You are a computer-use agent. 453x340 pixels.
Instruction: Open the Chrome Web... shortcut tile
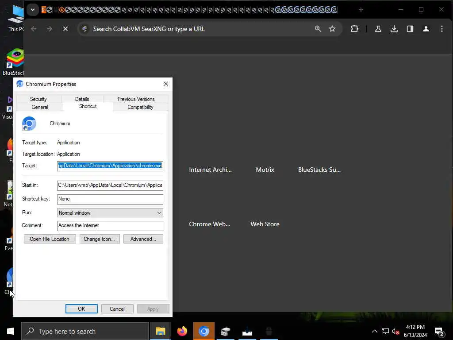pyautogui.click(x=209, y=224)
